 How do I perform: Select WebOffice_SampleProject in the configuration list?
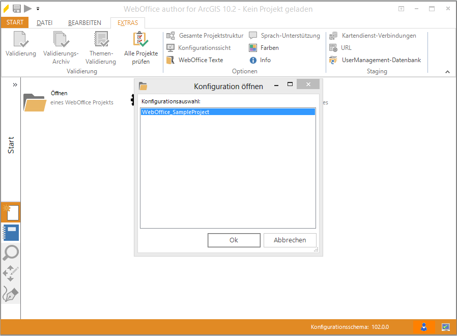pyautogui.click(x=176, y=112)
